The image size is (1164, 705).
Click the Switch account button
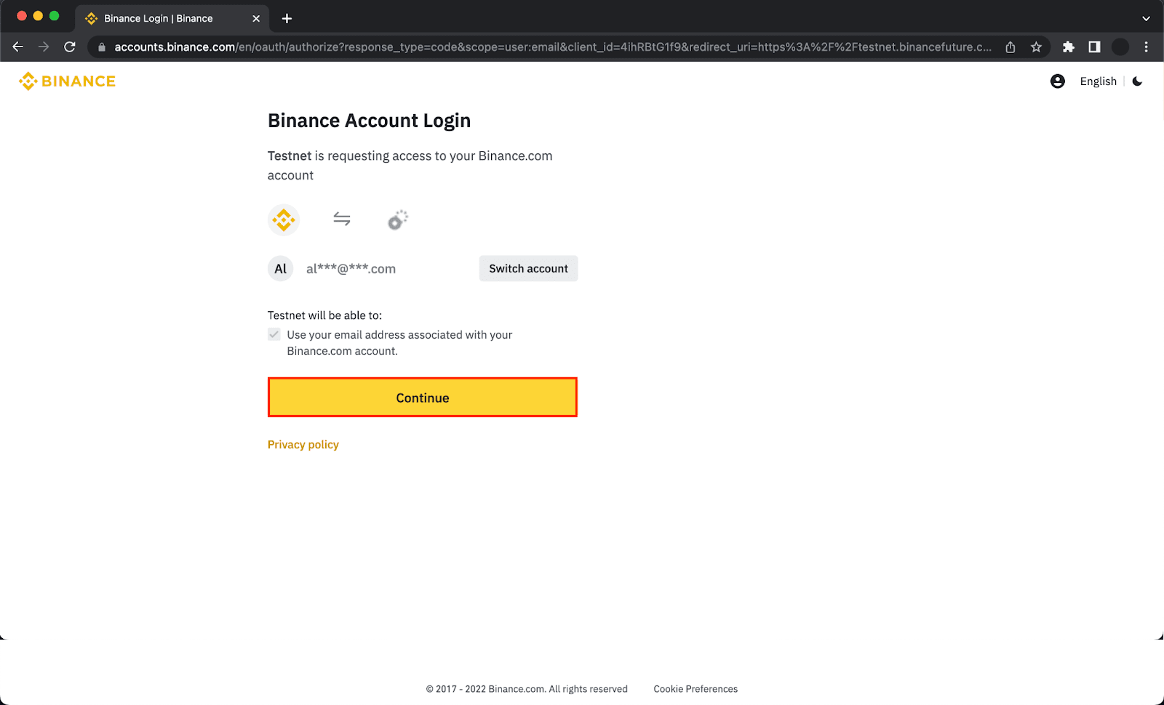click(528, 268)
